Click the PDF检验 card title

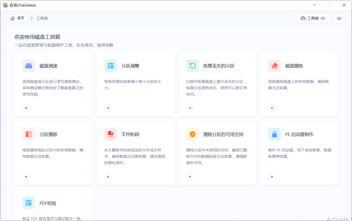(x=48, y=203)
